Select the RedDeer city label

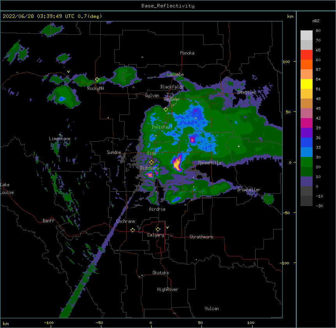(172, 99)
